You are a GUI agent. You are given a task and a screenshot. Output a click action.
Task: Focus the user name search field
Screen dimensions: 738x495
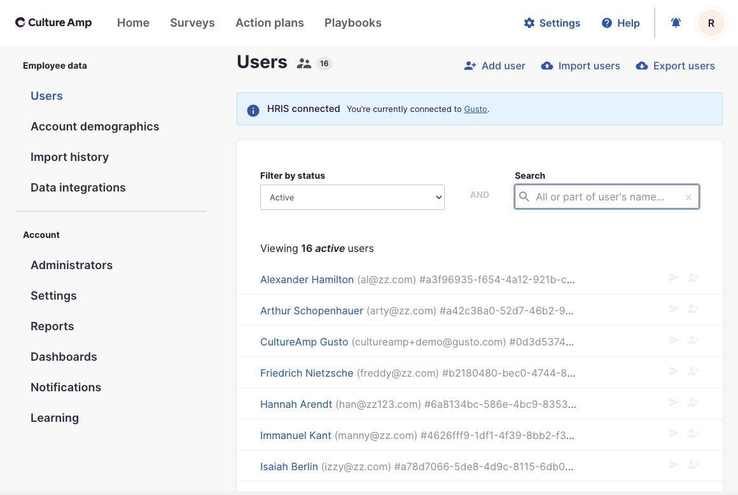607,197
